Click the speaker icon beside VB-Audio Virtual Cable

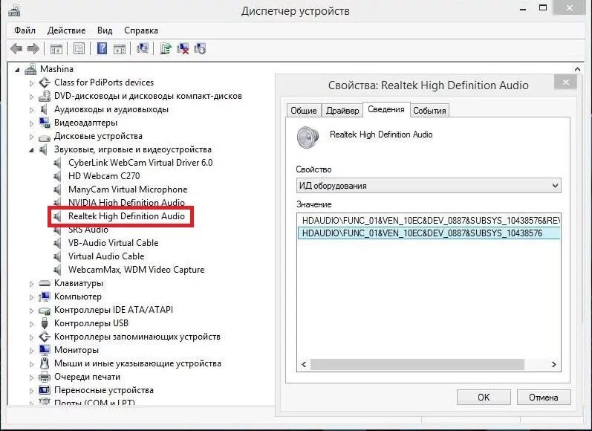[57, 243]
